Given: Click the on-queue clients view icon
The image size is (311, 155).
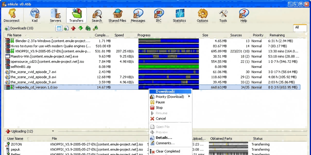Looking at the screenshot, I should coord(88,28).
